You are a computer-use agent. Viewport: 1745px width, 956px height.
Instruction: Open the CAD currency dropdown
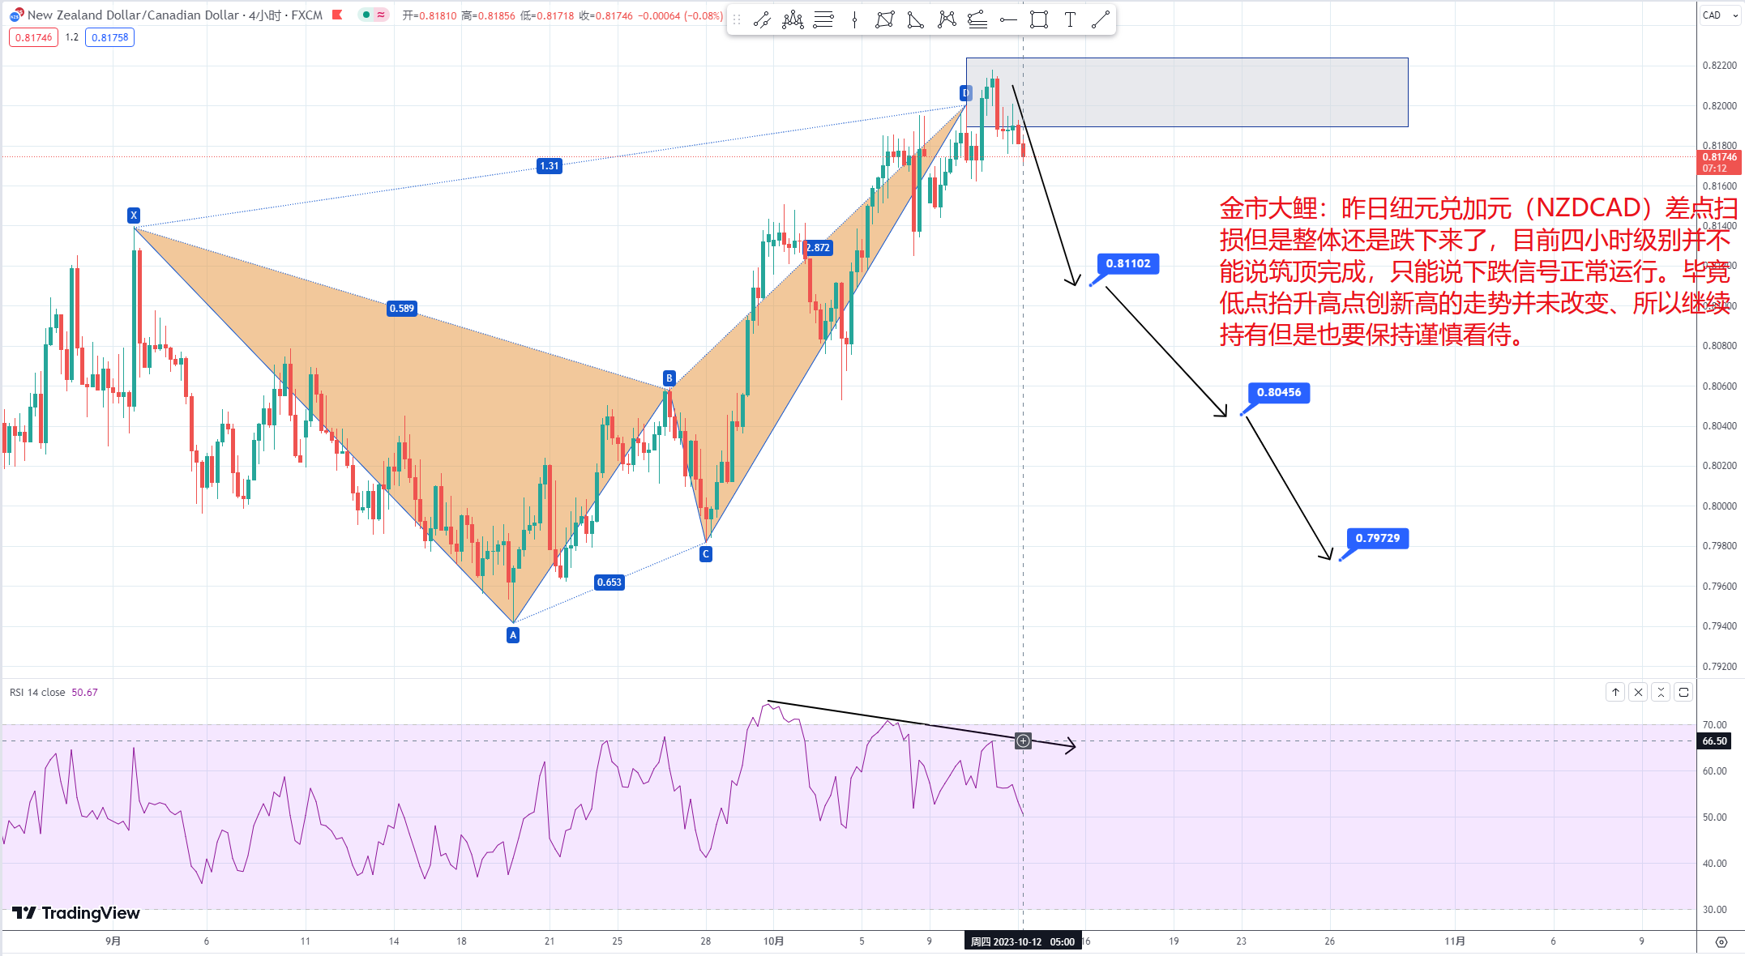[1720, 15]
